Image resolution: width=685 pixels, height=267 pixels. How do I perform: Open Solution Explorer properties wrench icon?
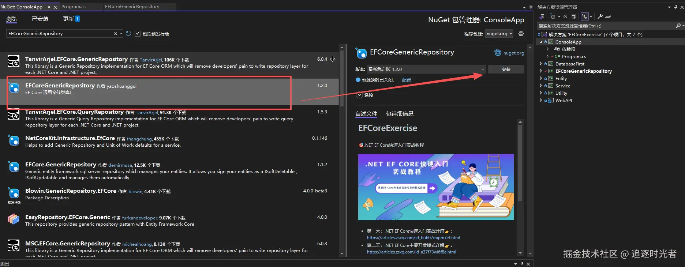point(600,16)
